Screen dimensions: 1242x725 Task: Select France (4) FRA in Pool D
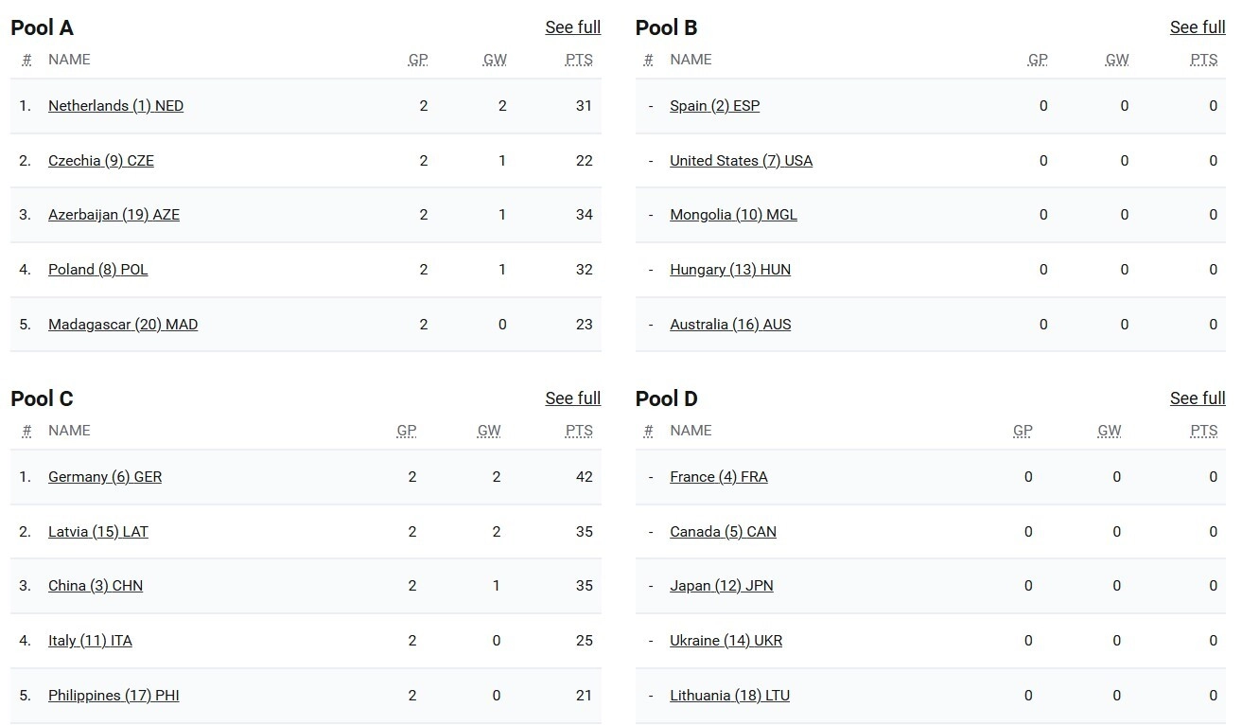pos(719,477)
